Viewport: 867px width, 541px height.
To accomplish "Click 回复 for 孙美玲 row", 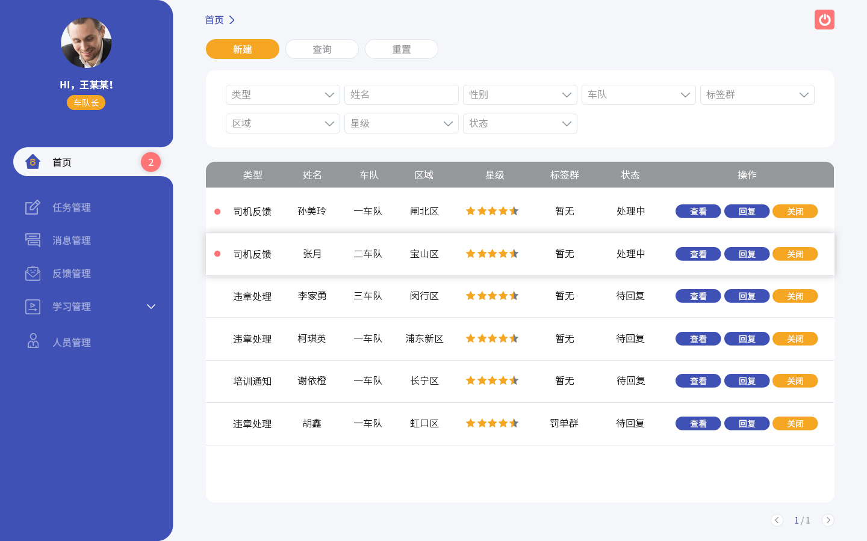I will point(747,212).
